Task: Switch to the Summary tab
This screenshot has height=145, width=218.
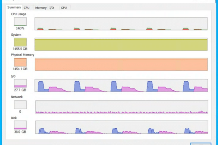Action: click(x=14, y=7)
